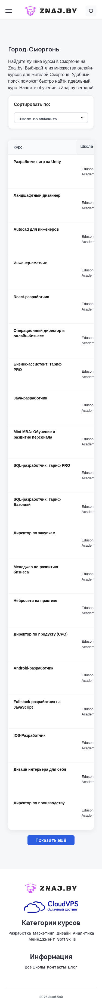The image size is (102, 1006).
Task: Click the dropdown chevron arrow
Action: pos(82,118)
